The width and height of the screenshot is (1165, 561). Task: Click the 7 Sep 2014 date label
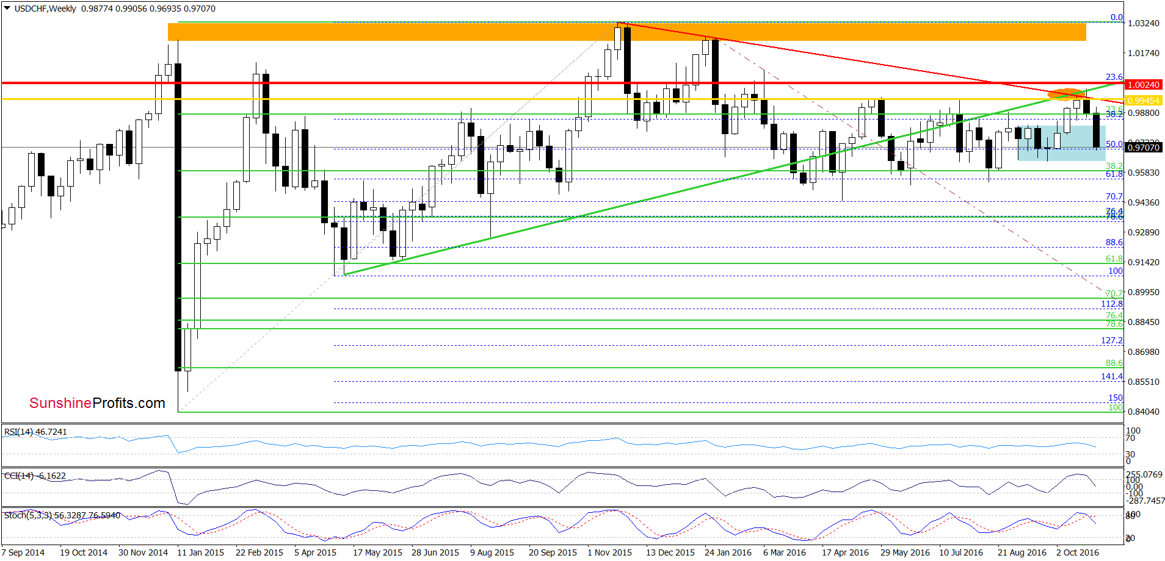pos(23,552)
